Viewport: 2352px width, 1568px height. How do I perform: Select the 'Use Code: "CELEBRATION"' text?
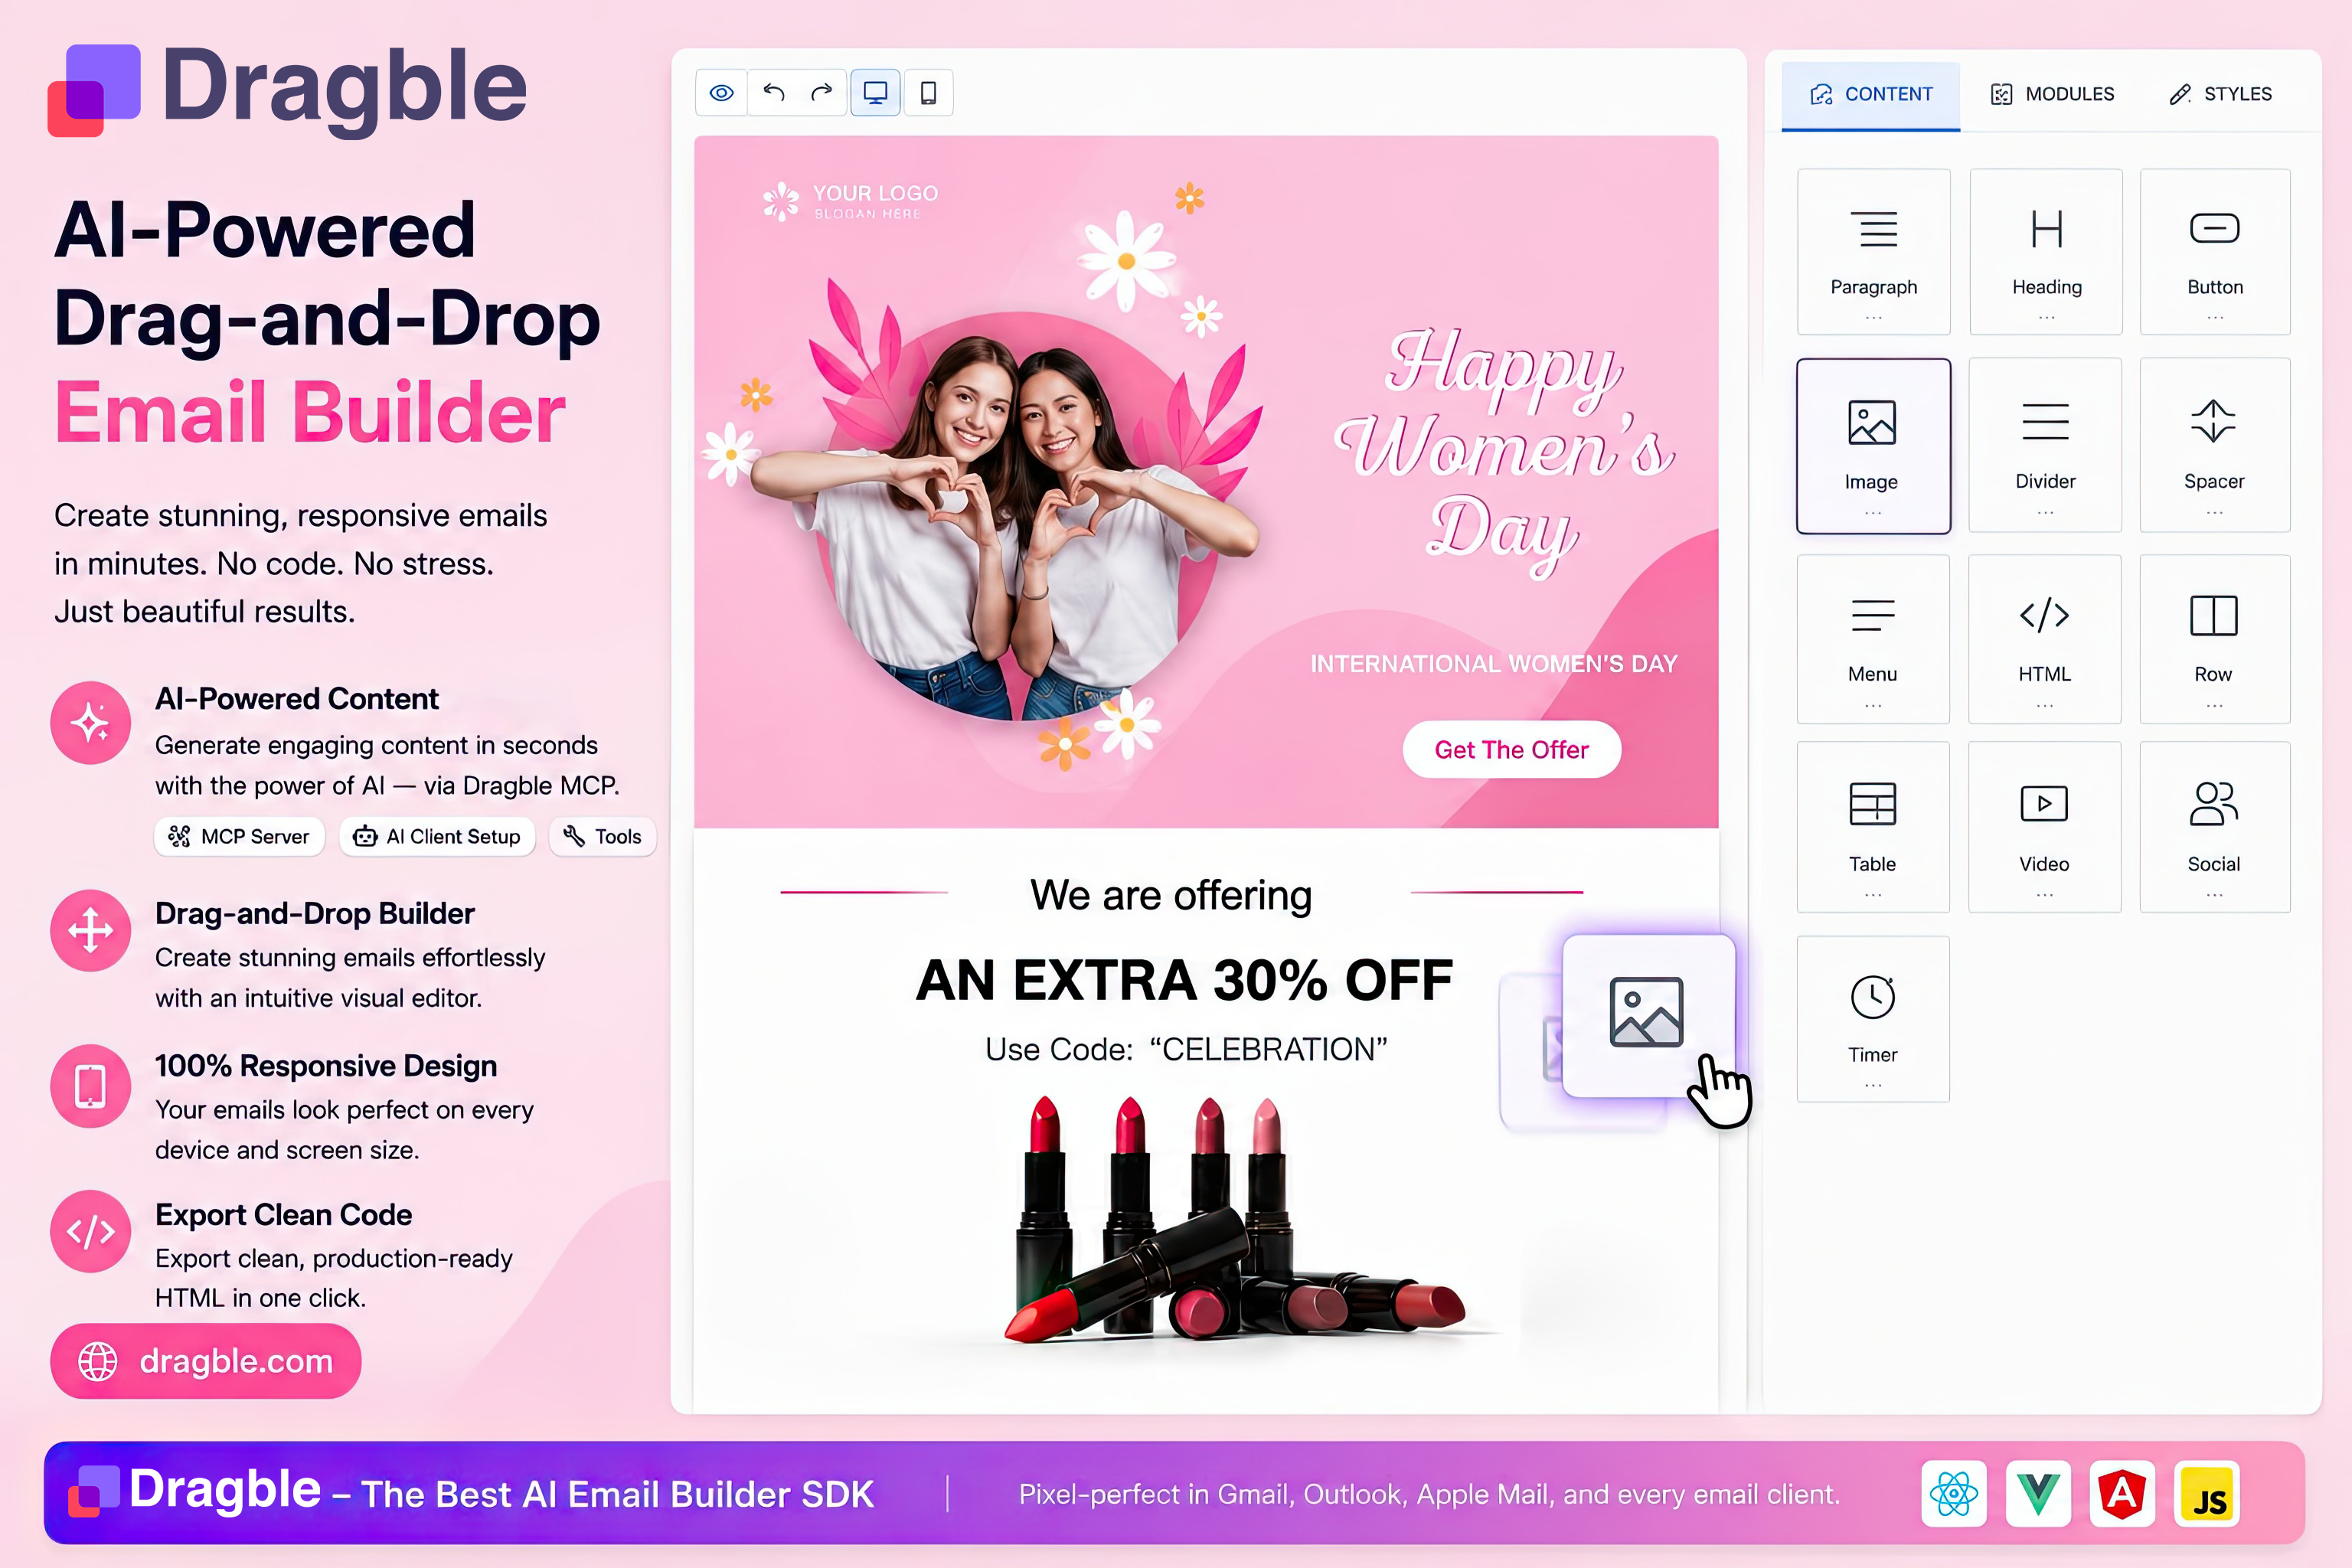pos(1186,1049)
